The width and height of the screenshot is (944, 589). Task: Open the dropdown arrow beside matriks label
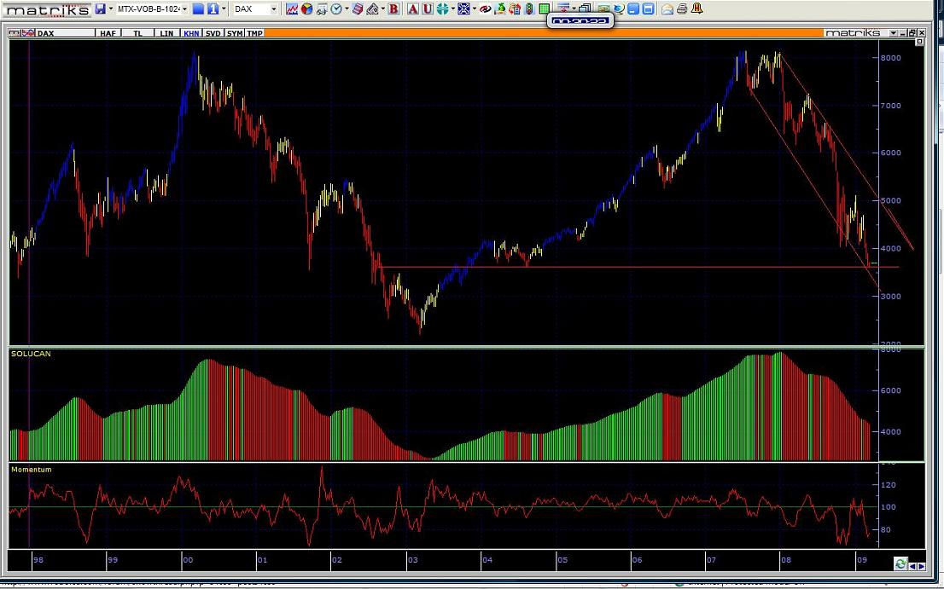point(893,33)
